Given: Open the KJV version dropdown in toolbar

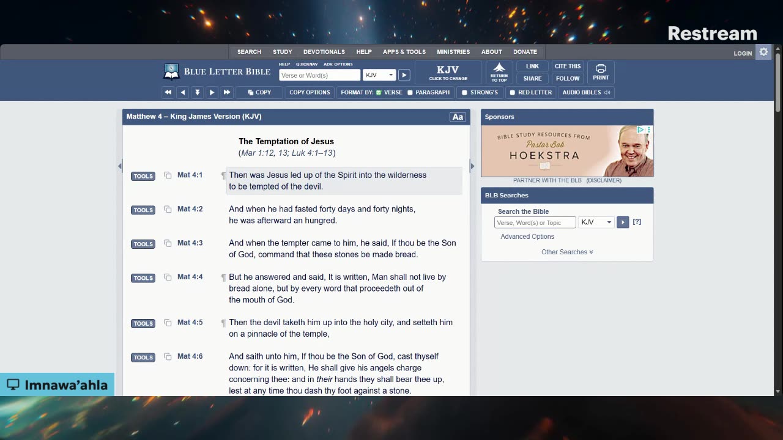Looking at the screenshot, I should [x=379, y=75].
